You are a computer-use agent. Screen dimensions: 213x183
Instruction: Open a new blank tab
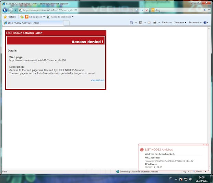[x=66, y=23]
